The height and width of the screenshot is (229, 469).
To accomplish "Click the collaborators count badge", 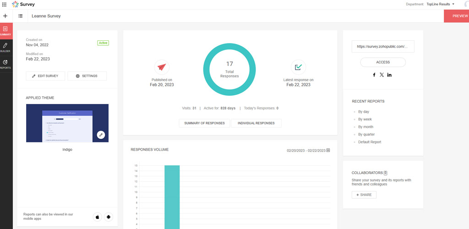I will coord(386,173).
